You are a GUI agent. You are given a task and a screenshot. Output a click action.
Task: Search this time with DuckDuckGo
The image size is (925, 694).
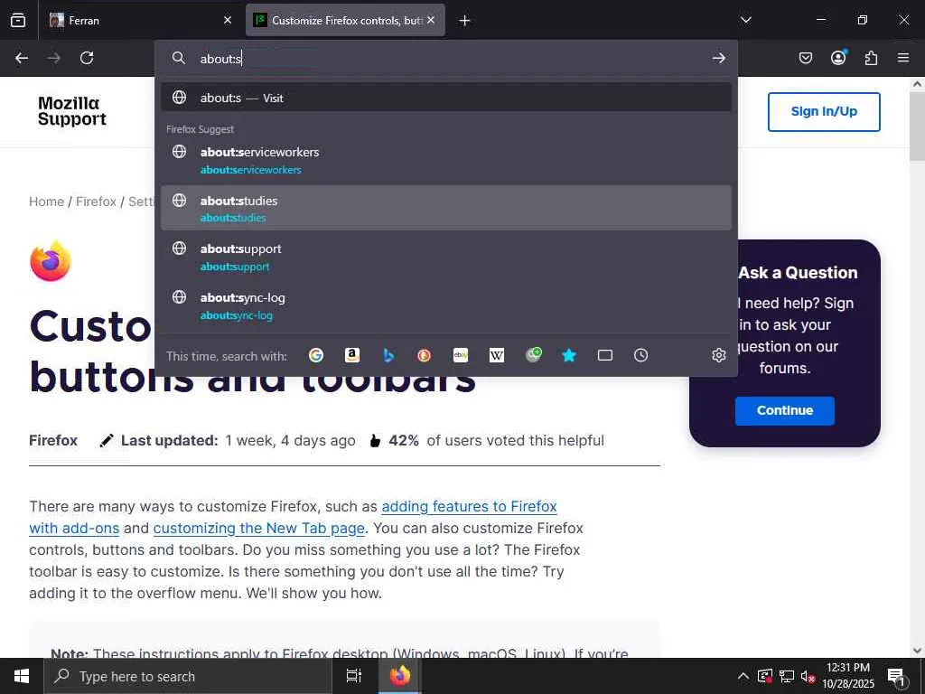[x=425, y=355]
